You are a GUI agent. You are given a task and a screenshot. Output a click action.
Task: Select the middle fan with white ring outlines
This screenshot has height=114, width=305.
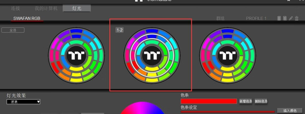click(x=152, y=55)
